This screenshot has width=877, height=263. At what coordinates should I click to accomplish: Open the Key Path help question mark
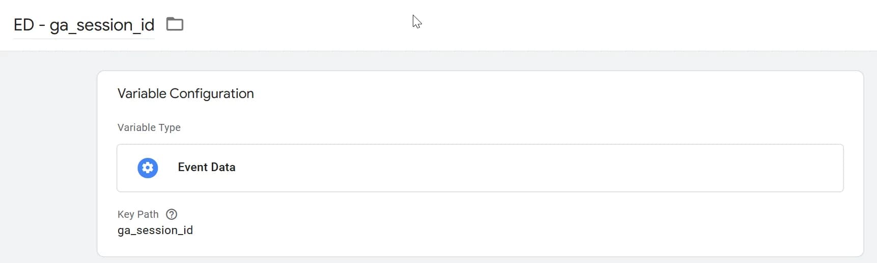172,214
